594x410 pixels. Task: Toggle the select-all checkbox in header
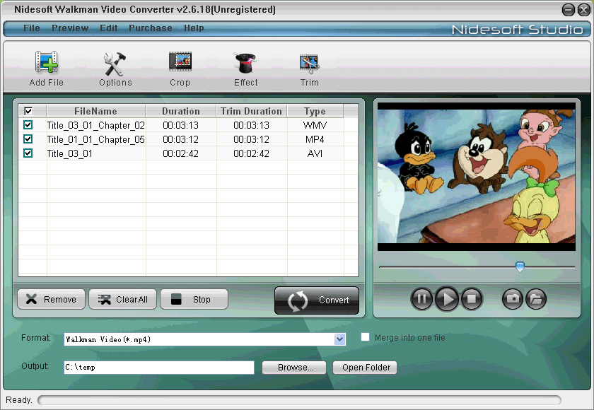point(28,111)
